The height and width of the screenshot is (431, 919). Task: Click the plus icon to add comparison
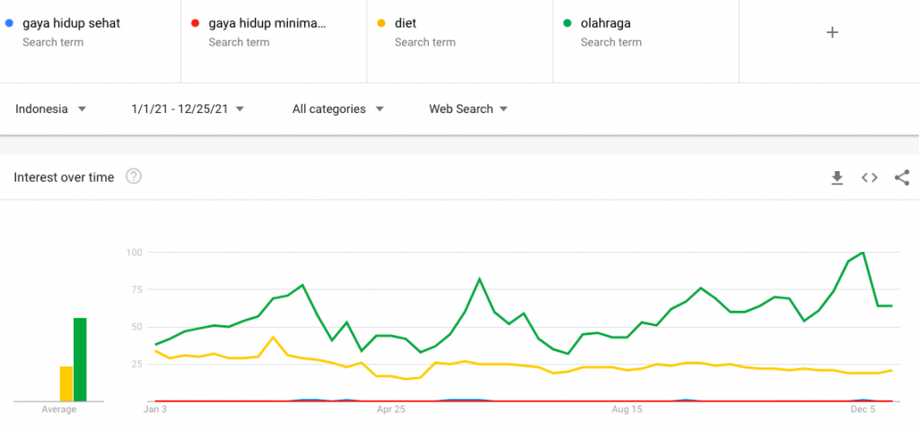tap(832, 32)
